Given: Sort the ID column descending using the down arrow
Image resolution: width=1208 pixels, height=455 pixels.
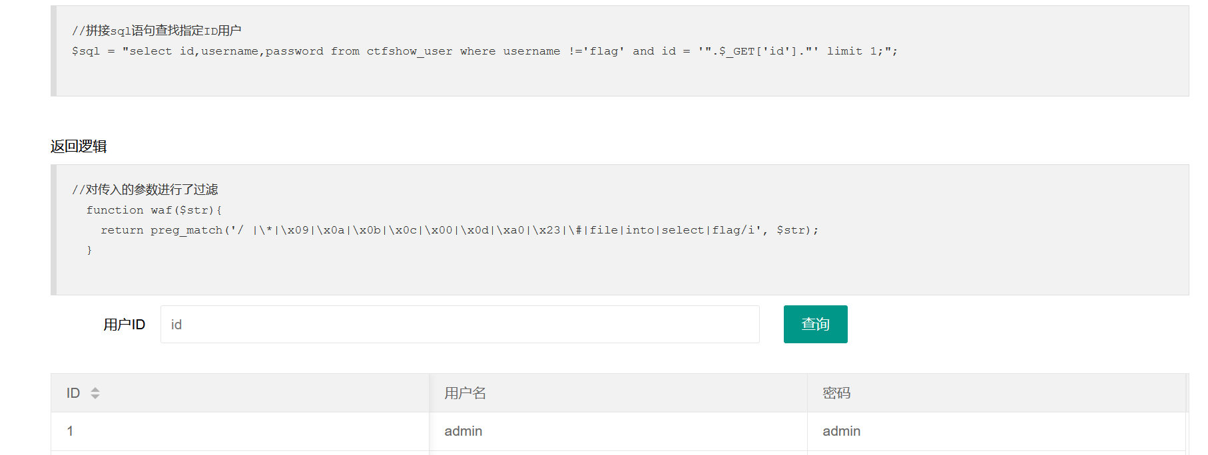Looking at the screenshot, I should [95, 396].
